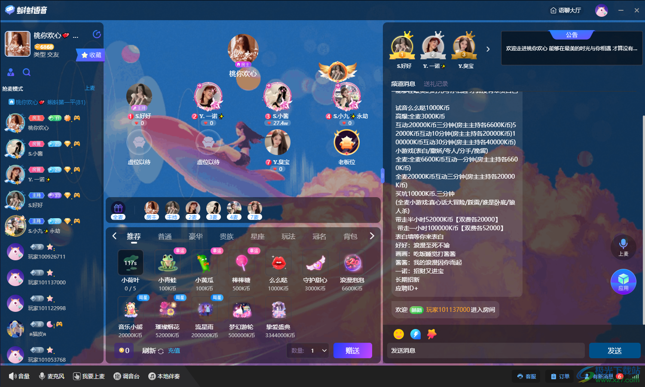Mute the 麦克风 microphone control

tap(52, 376)
